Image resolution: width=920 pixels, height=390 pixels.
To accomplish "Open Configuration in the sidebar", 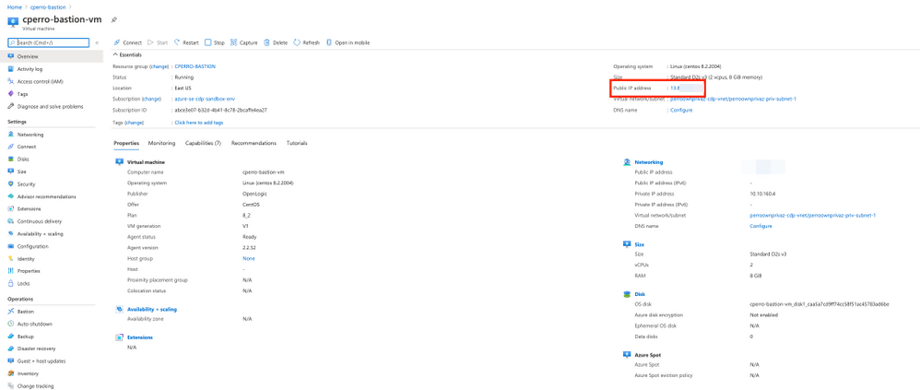I will 33,246.
